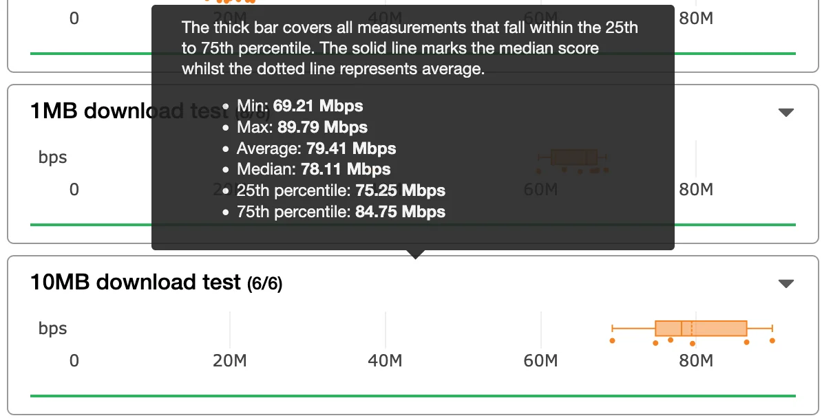The width and height of the screenshot is (822, 418).
Task: Click the green bar under 10MB test
Action: coord(413,396)
